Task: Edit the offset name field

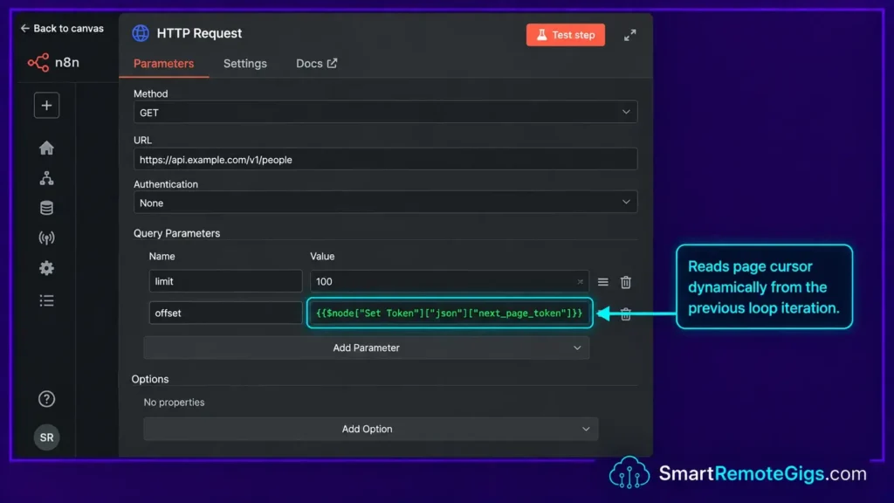Action: click(225, 313)
